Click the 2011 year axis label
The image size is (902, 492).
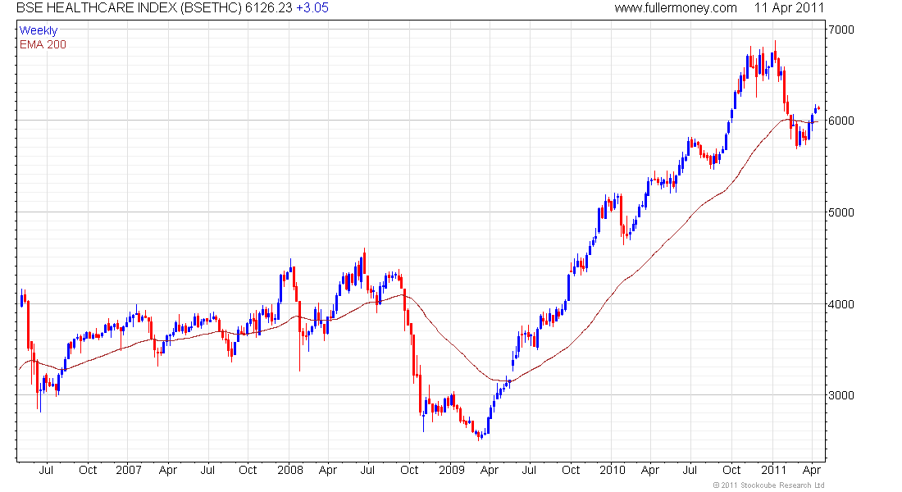(774, 470)
